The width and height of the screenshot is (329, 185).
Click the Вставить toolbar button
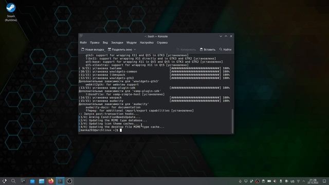(208, 49)
